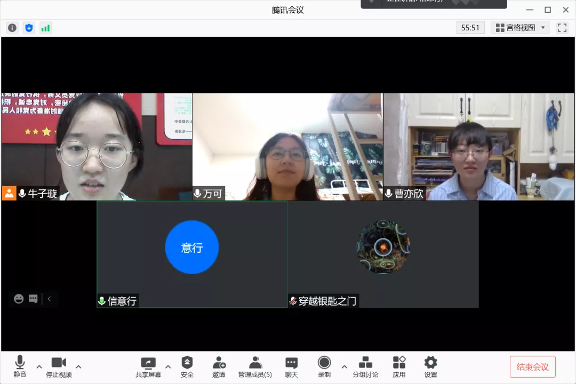Viewport: 576px width, 384px height.
Task: Mute microphone with 静音 button
Action: click(20, 366)
